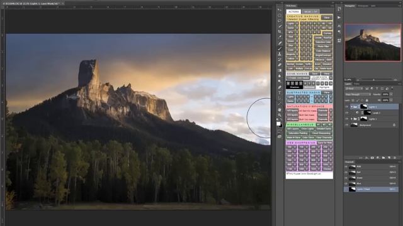403x226 pixels.
Task: Expand the lower Lights 1 group
Action: tap(352, 119)
